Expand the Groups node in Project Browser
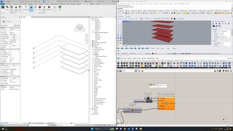This screenshot has width=233, height=131. pyautogui.click(x=91, y=109)
